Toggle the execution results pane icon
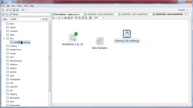 90,18
